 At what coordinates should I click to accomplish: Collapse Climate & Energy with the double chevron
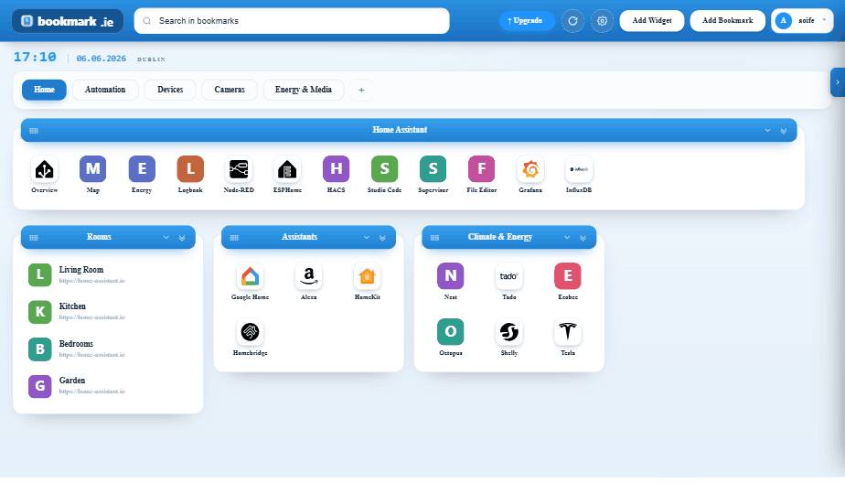(583, 237)
